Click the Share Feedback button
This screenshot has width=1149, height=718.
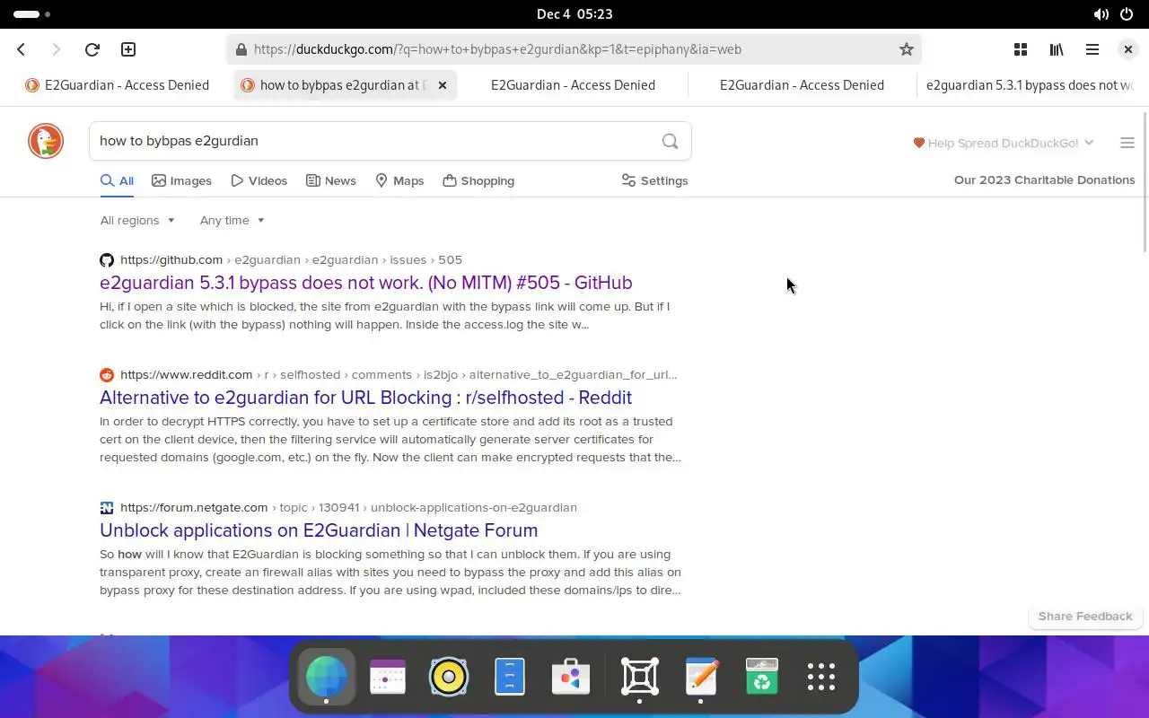point(1085,617)
